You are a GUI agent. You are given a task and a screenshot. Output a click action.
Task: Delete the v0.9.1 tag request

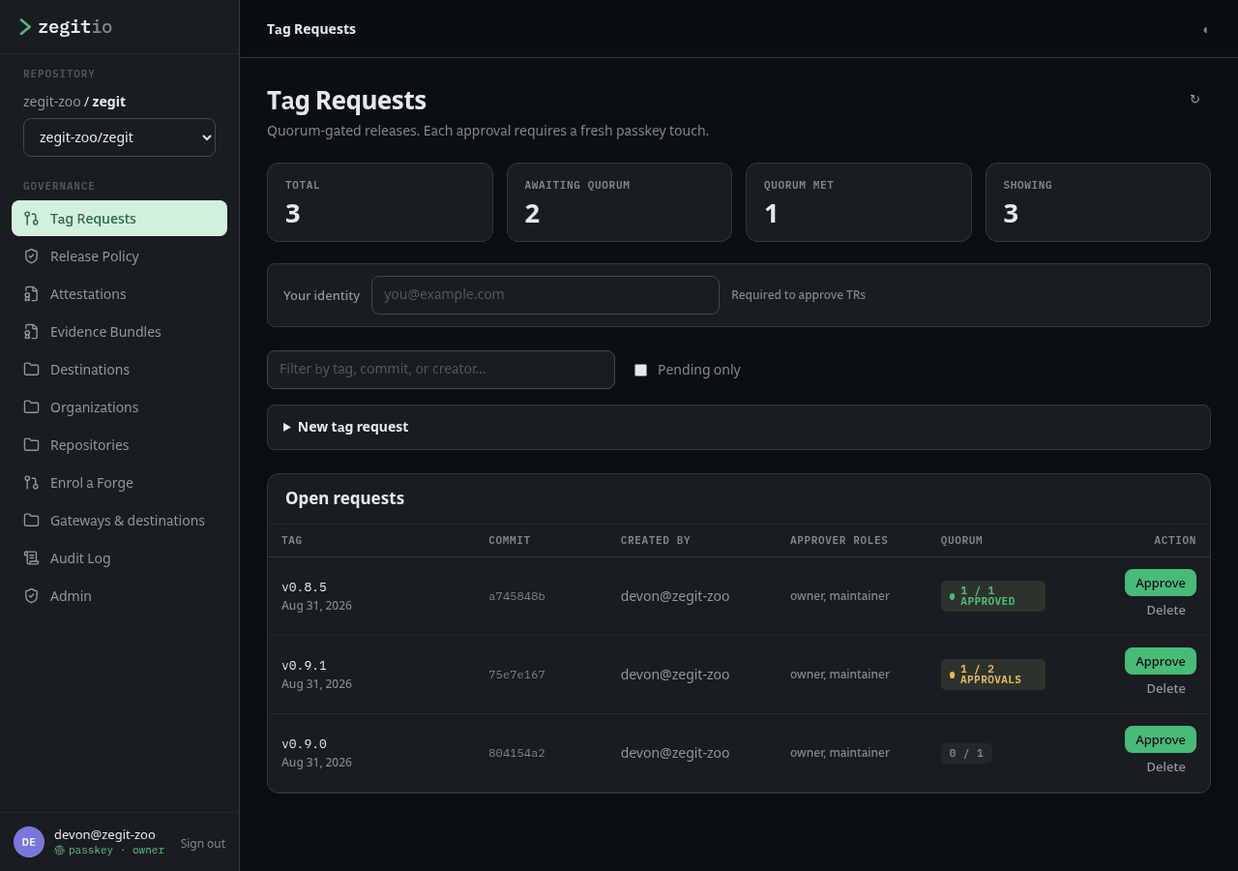tap(1165, 689)
